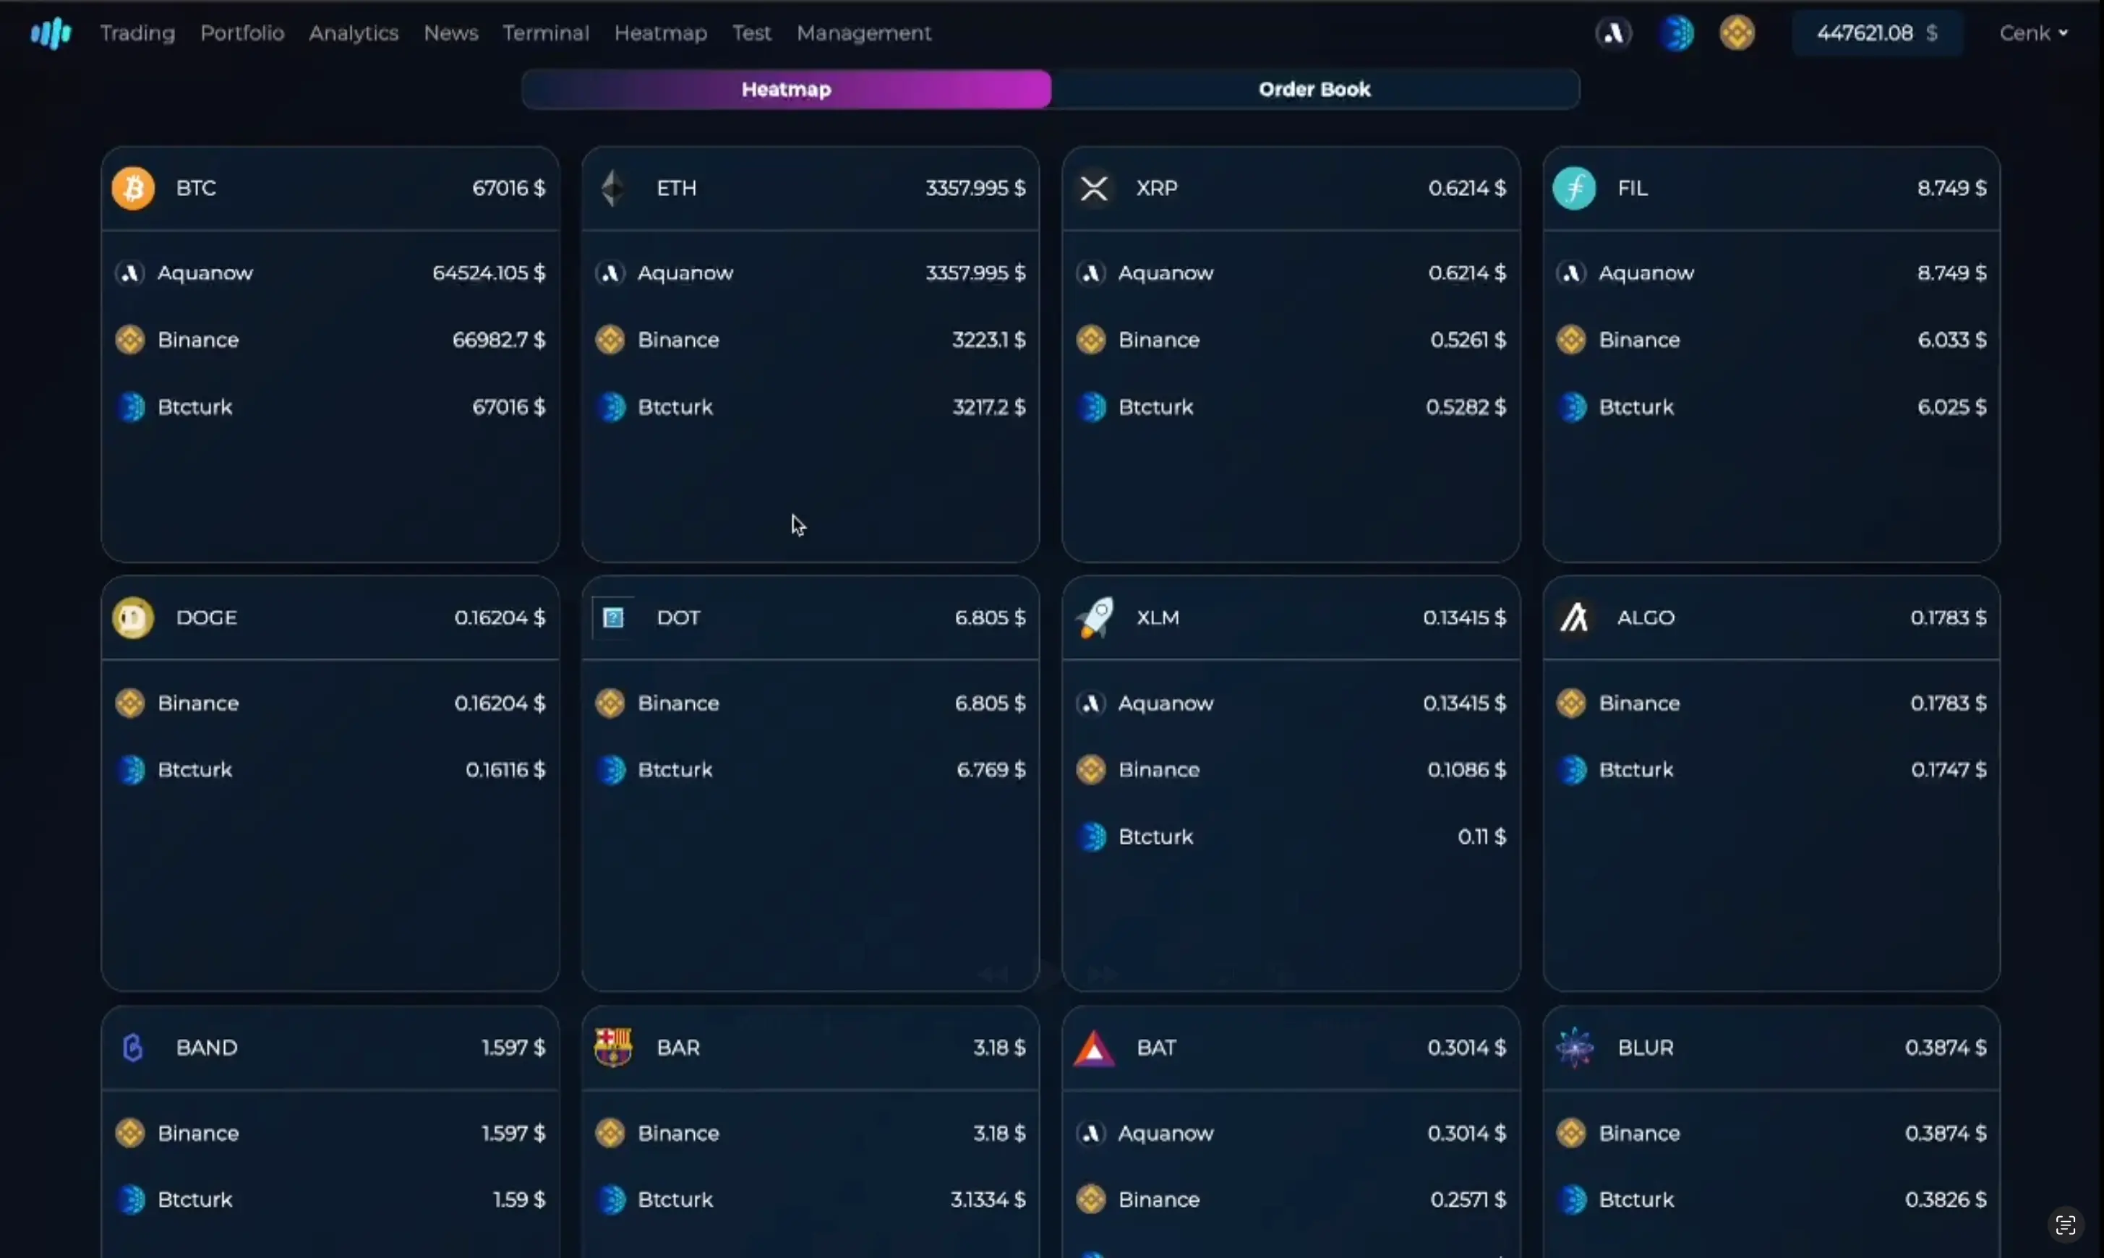Viewport: 2104px width, 1258px height.
Task: Click Binance icon in the FIL card
Action: [1571, 340]
